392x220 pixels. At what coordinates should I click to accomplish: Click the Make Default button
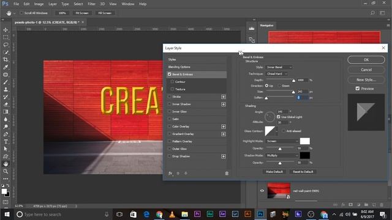274,172
